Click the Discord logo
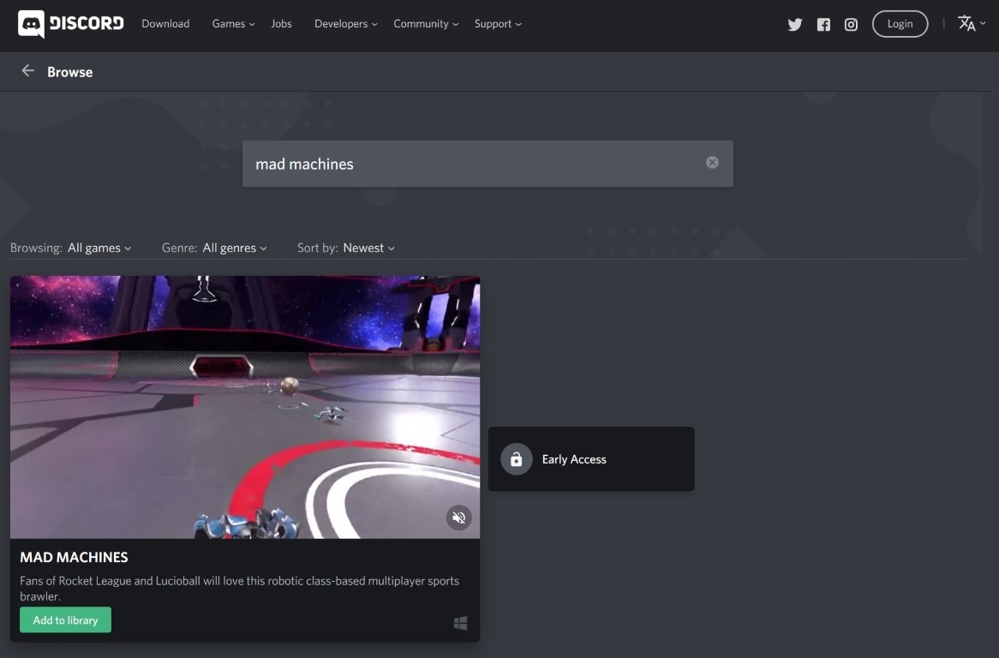This screenshot has width=999, height=658. [x=71, y=24]
